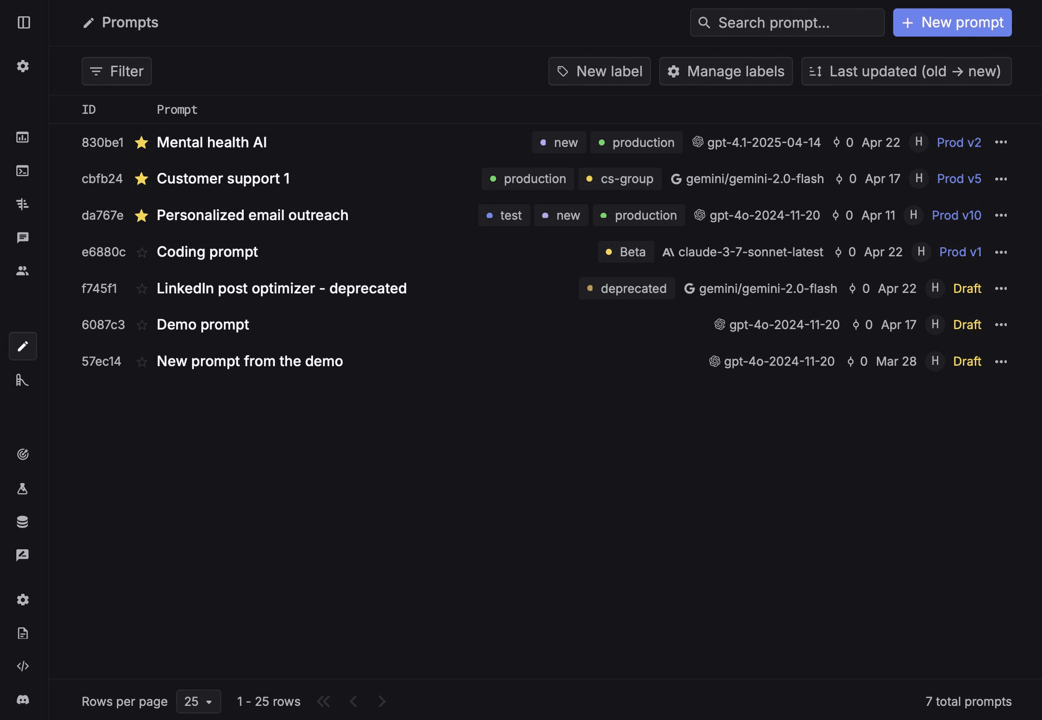Click the yellow Beta label chip
1042x720 pixels.
(x=626, y=252)
